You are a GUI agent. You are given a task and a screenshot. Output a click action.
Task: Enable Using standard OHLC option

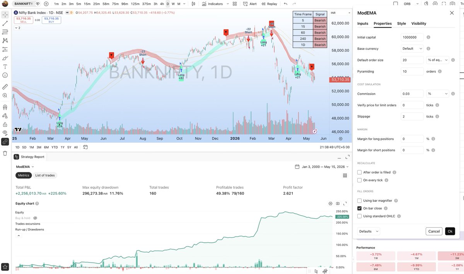click(x=360, y=216)
